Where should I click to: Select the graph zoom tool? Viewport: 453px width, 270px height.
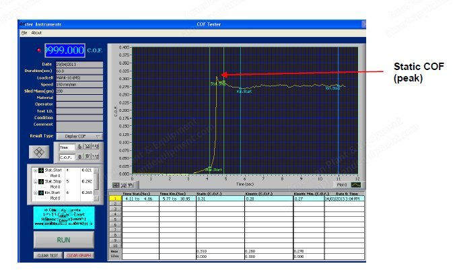(123, 185)
